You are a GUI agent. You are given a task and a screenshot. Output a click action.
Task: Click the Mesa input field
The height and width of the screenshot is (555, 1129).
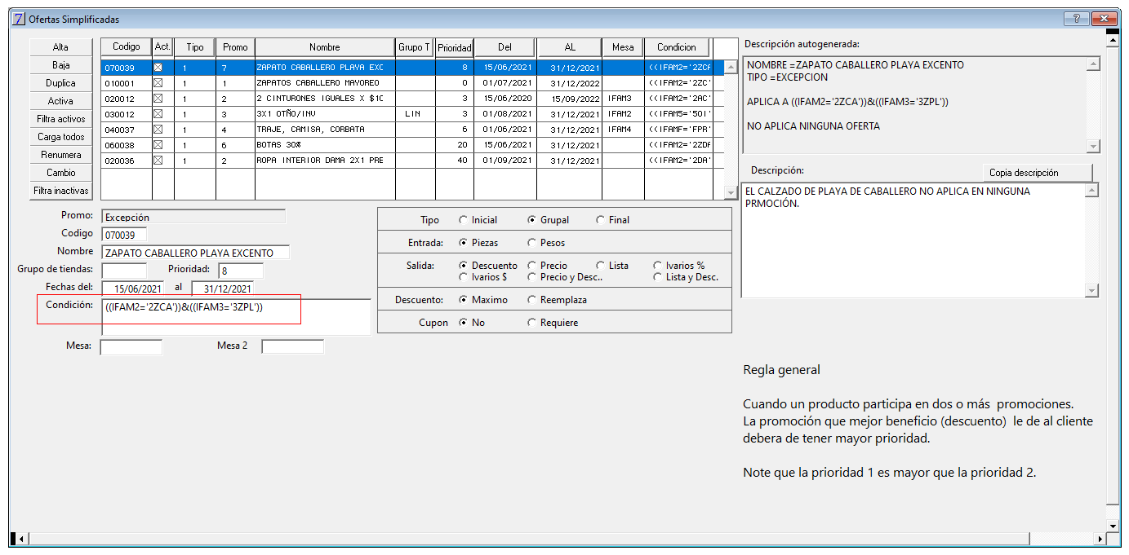tap(131, 347)
